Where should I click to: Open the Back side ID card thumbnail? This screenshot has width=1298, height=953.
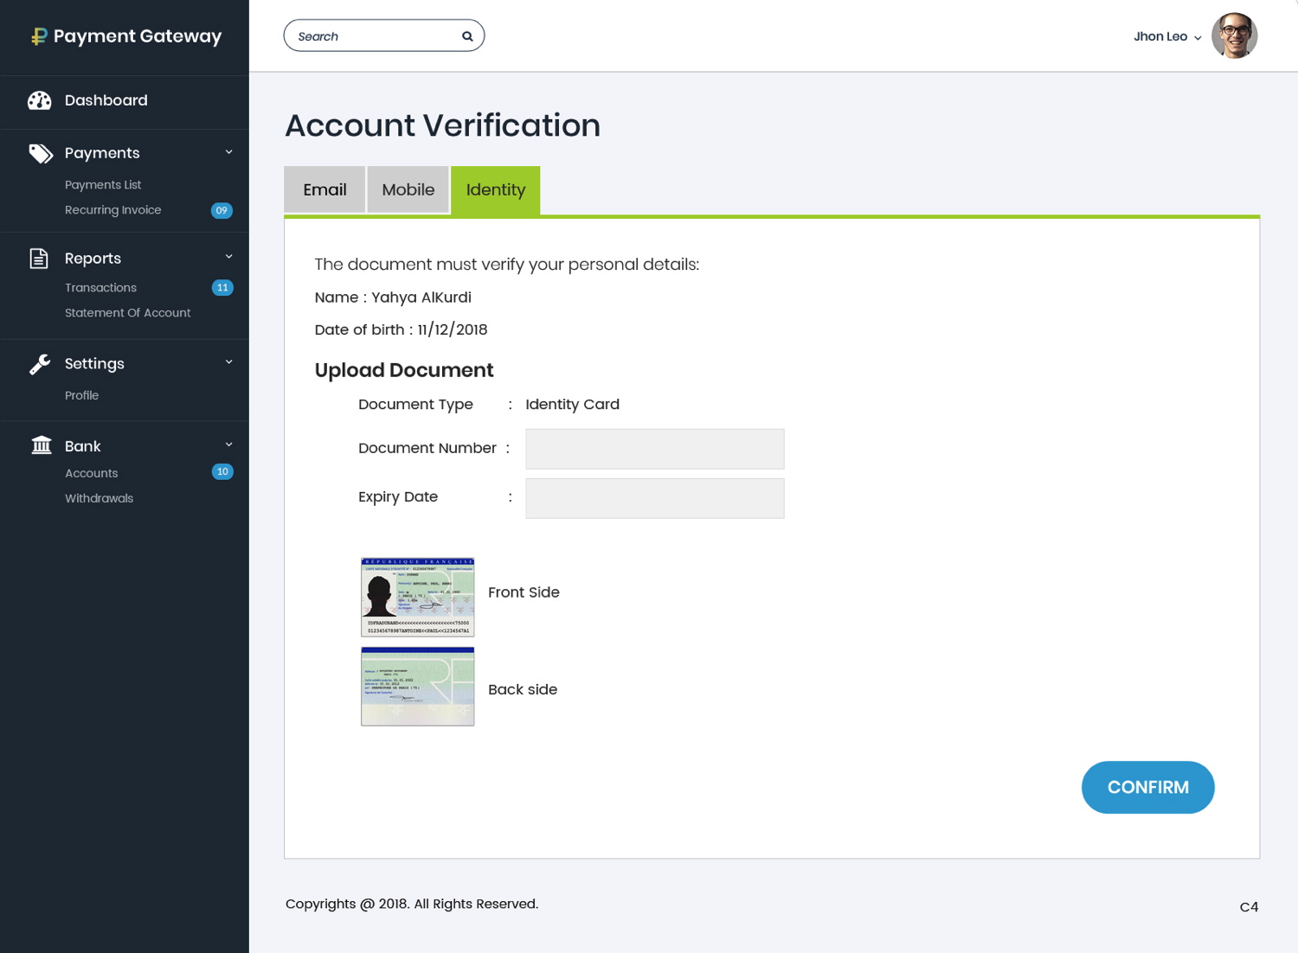click(x=418, y=687)
